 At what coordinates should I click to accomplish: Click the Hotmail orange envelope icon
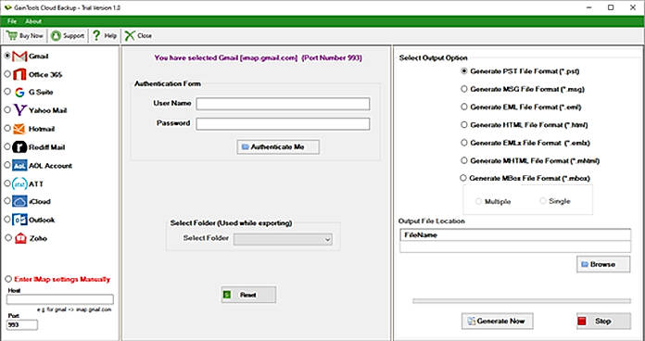19,129
